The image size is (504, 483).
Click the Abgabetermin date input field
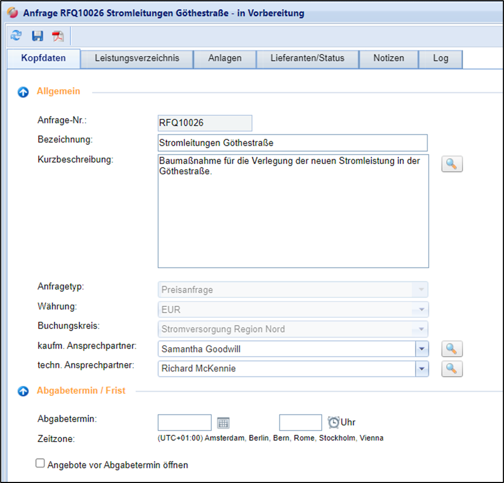coord(184,422)
